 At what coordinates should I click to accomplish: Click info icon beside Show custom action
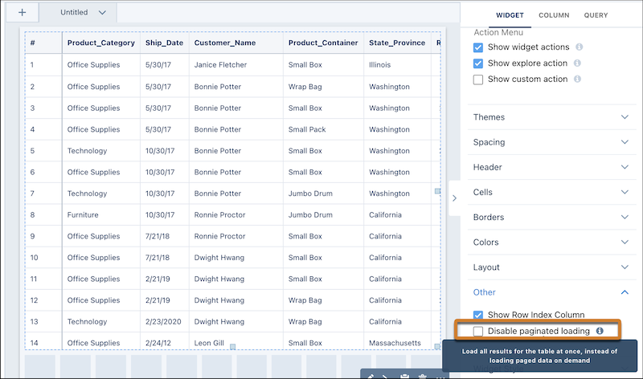click(579, 79)
